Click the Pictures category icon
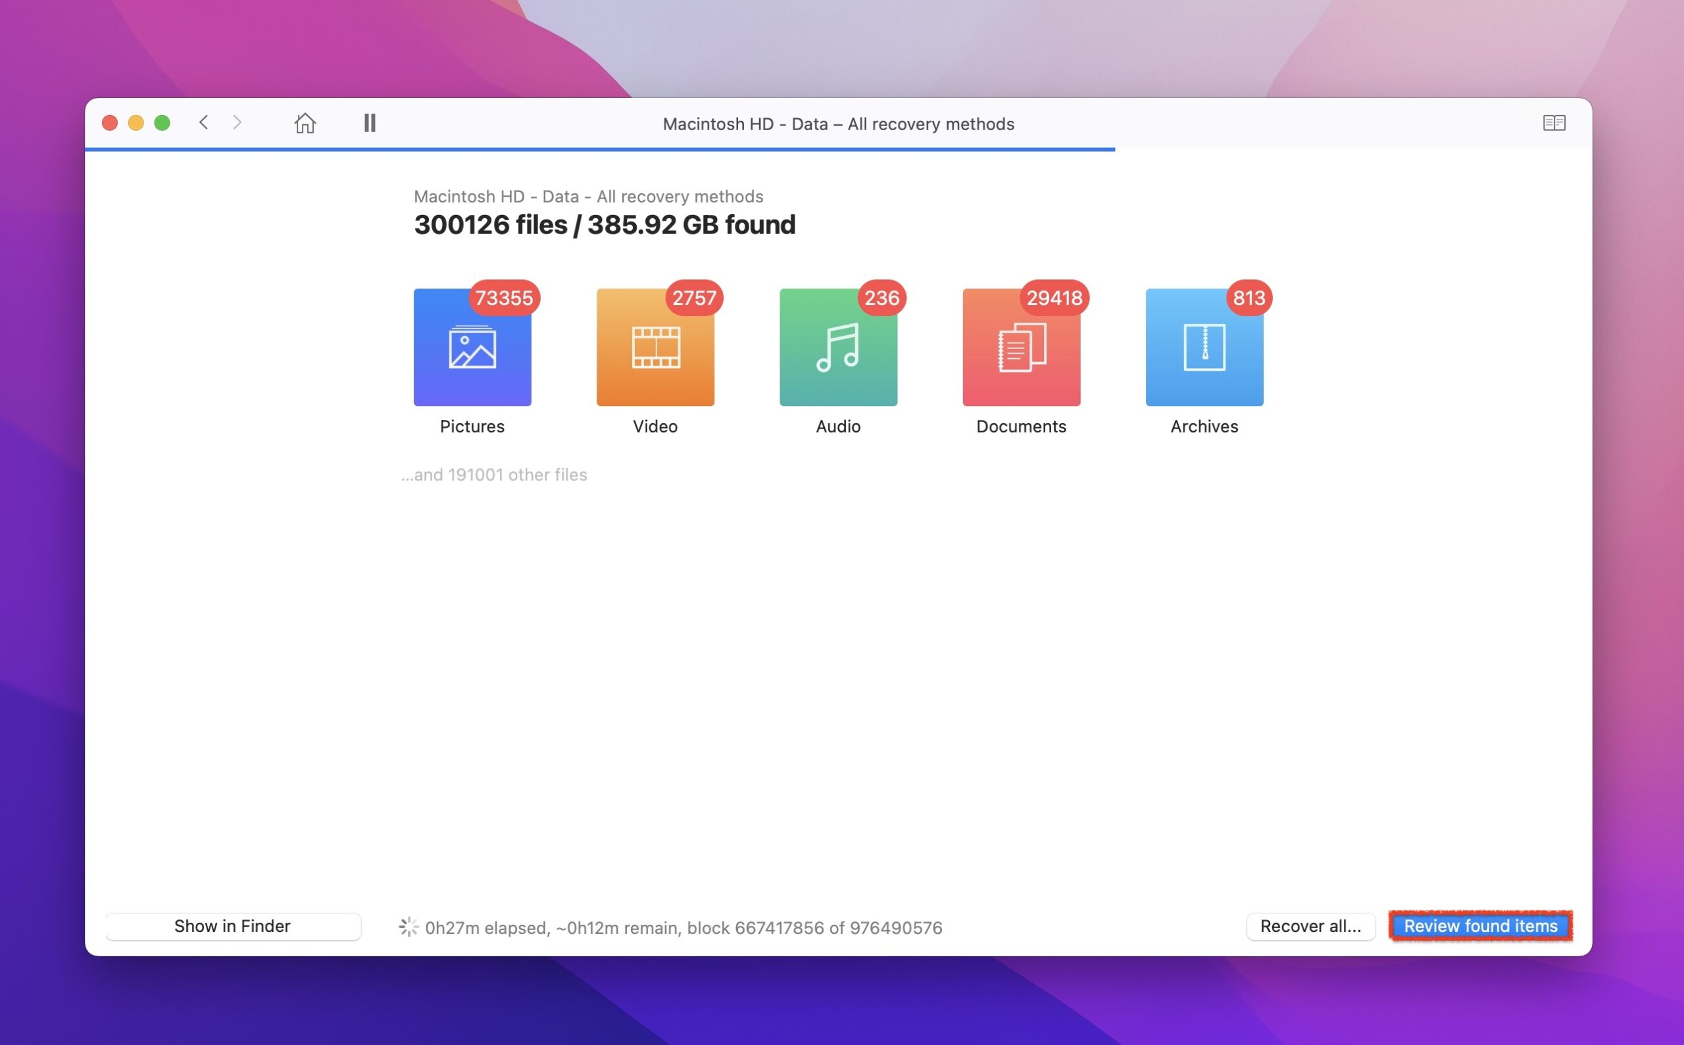Screen dimensions: 1684x1045 [471, 346]
